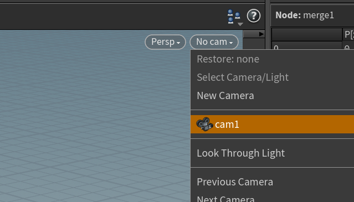Image resolution: width=354 pixels, height=202 pixels.
Task: Click the empty spreadsheet header cell
Action: (307, 34)
